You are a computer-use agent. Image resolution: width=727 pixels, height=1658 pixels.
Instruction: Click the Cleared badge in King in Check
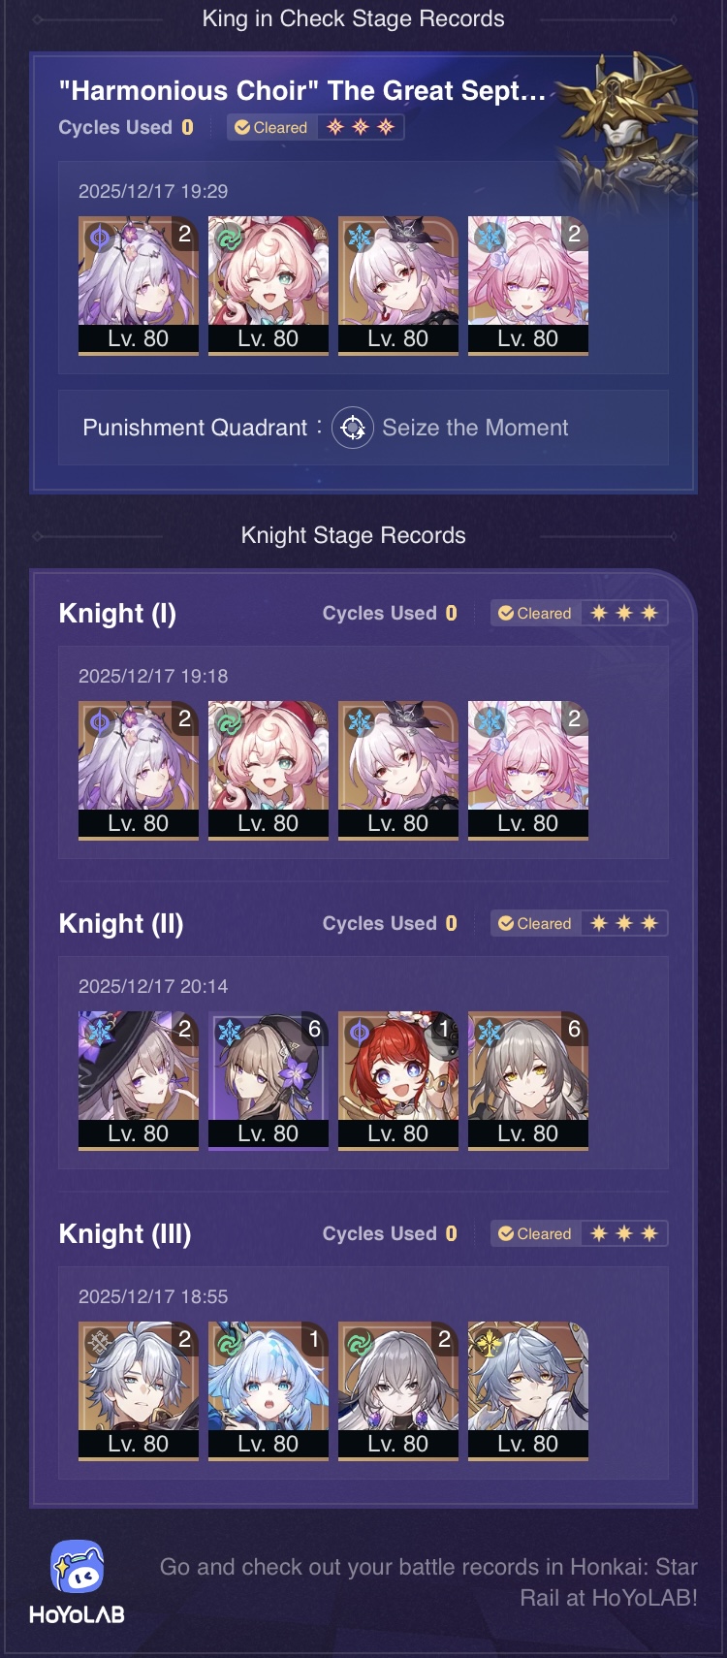[x=271, y=127]
